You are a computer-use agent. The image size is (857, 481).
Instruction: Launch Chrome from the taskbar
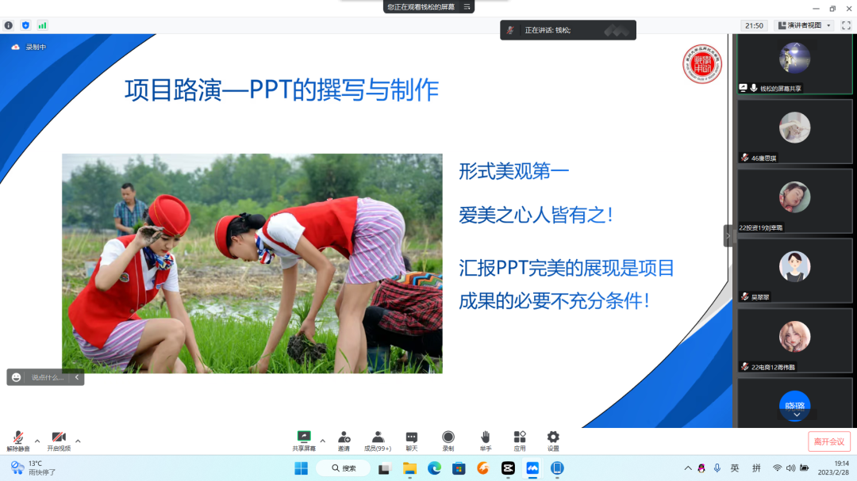tap(433, 468)
